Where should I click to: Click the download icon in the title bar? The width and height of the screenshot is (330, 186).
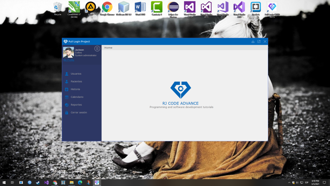click(253, 41)
